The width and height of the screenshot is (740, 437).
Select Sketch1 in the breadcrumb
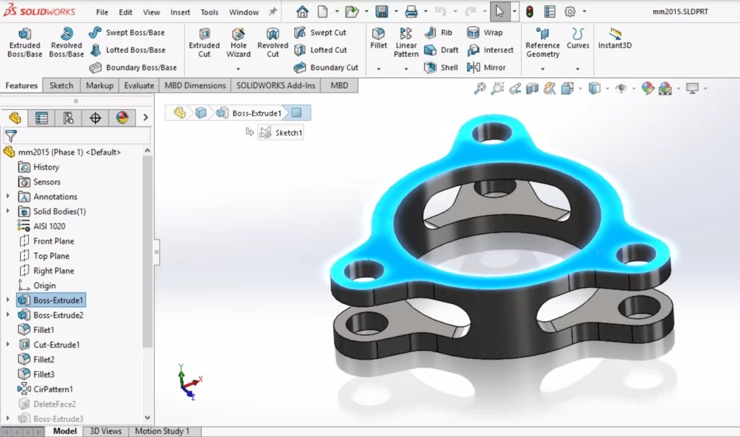pos(281,132)
